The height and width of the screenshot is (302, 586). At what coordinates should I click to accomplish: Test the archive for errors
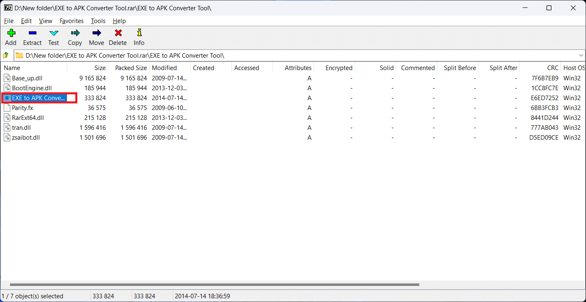tap(53, 37)
